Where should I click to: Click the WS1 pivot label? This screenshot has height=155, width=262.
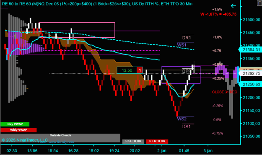point(182,45)
